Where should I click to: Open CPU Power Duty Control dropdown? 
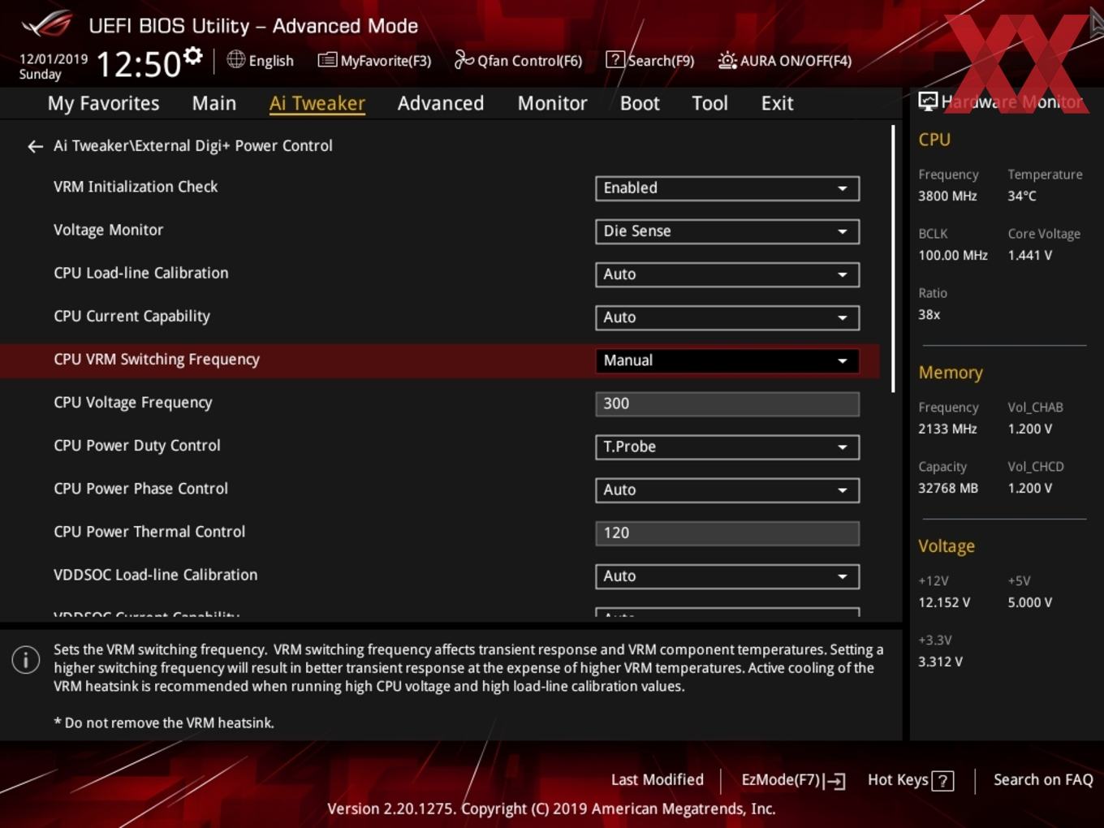[x=727, y=446]
